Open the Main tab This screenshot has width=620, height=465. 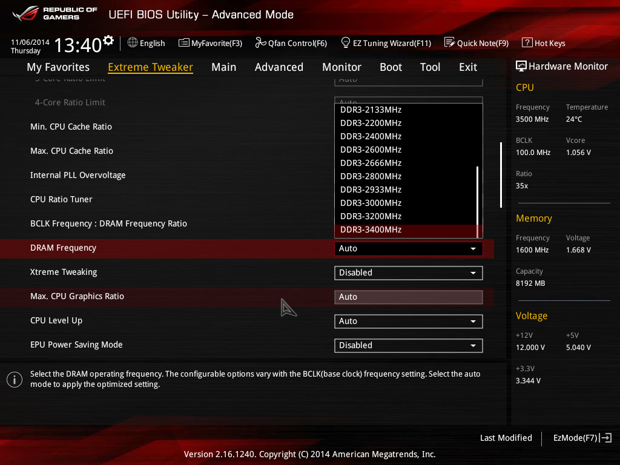click(x=224, y=67)
